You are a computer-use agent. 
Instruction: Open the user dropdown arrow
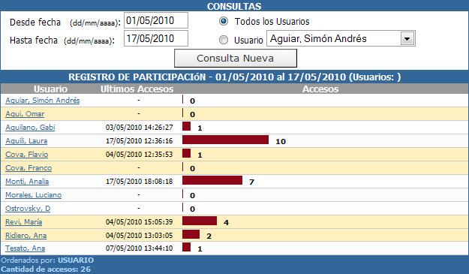(407, 38)
